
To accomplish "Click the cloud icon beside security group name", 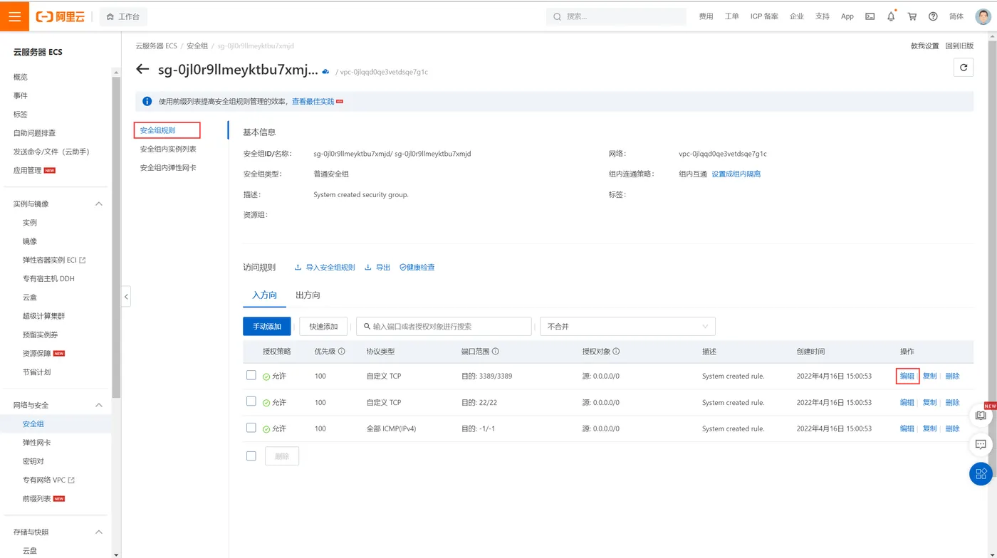I will [x=325, y=72].
